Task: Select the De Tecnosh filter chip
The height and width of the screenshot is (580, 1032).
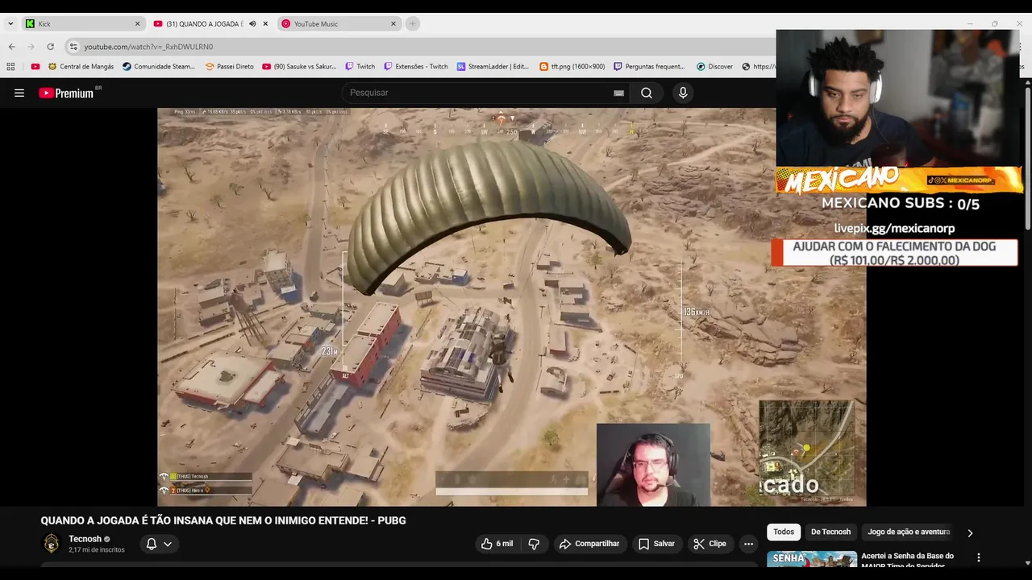Action: click(x=830, y=532)
